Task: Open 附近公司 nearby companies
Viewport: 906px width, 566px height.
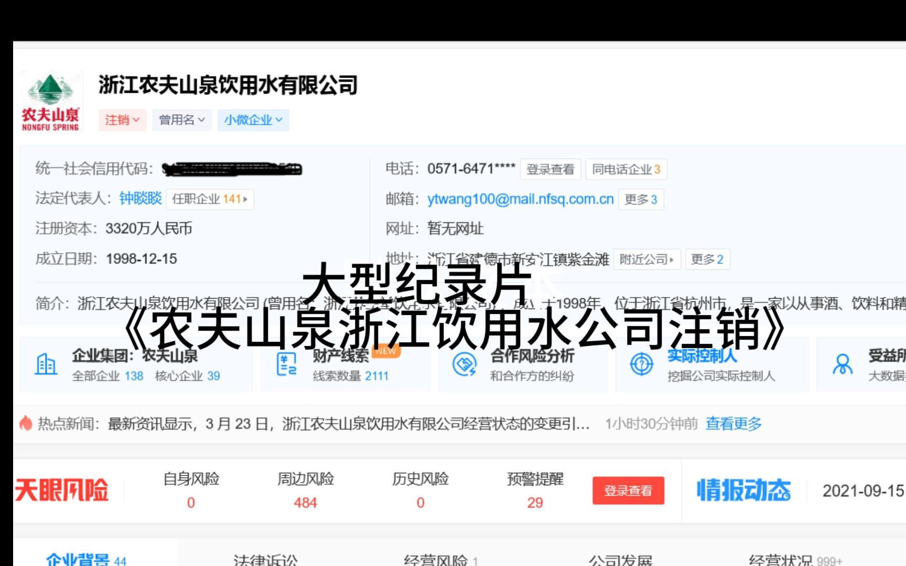Action: (646, 259)
